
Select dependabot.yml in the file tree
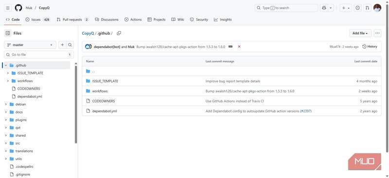tap(30, 96)
